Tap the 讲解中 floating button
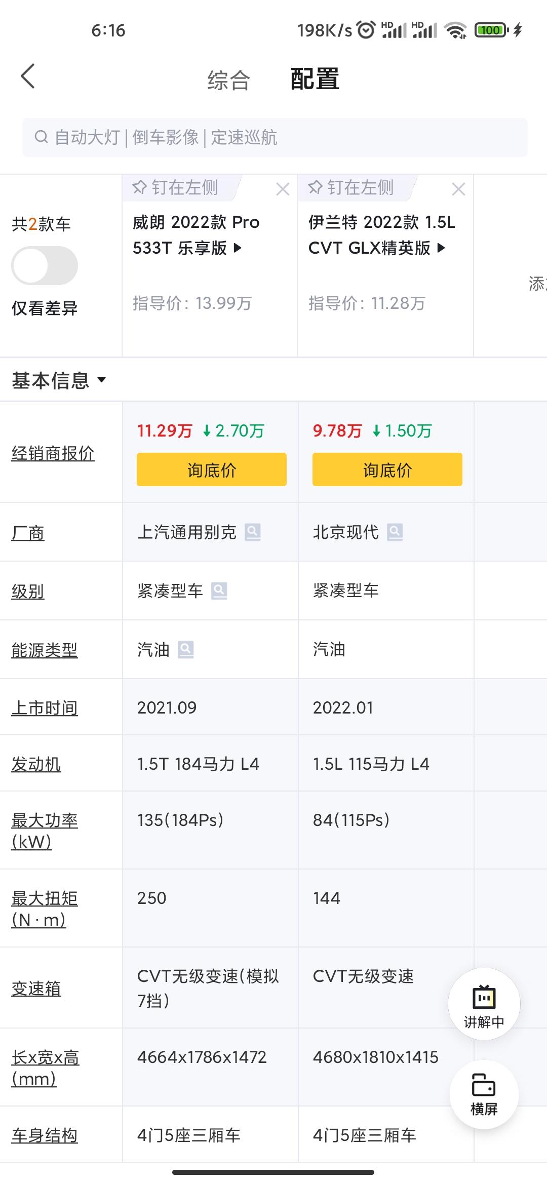Viewport: 547px width, 1185px height. 484,1004
